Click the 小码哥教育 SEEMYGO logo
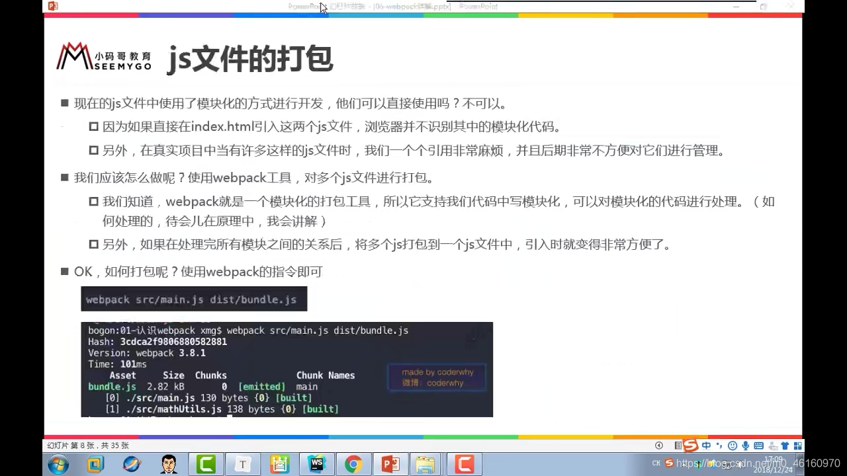The width and height of the screenshot is (847, 476). (105, 57)
